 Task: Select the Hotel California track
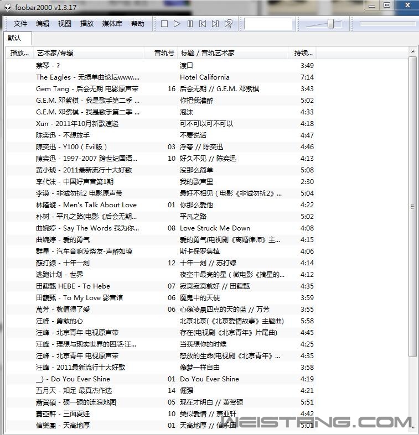[161, 77]
